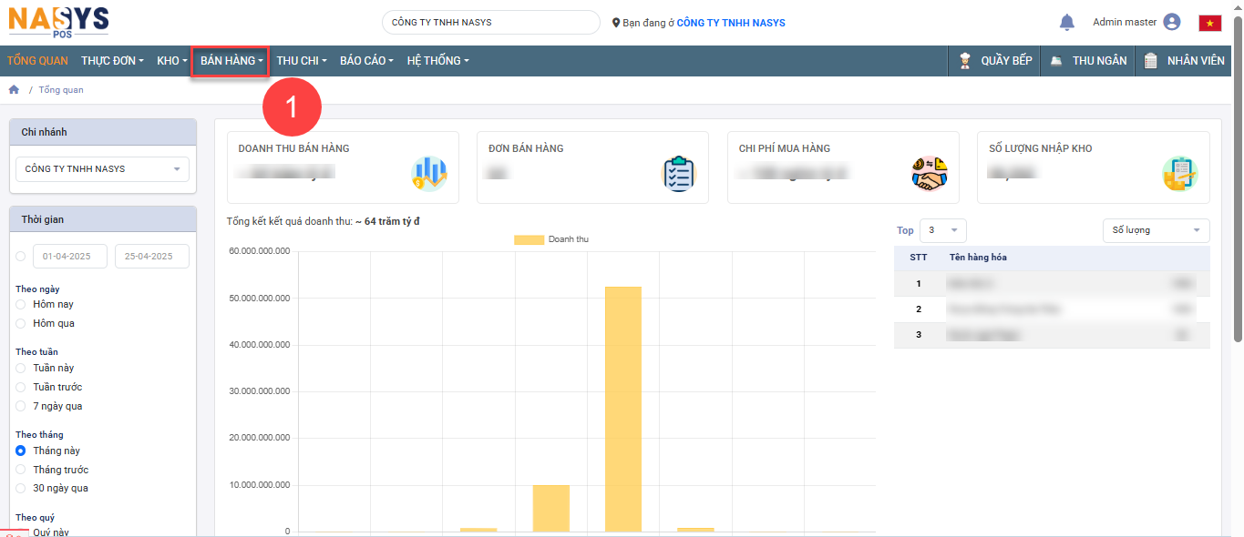
Task: Click the STT column header
Action: [x=919, y=258]
